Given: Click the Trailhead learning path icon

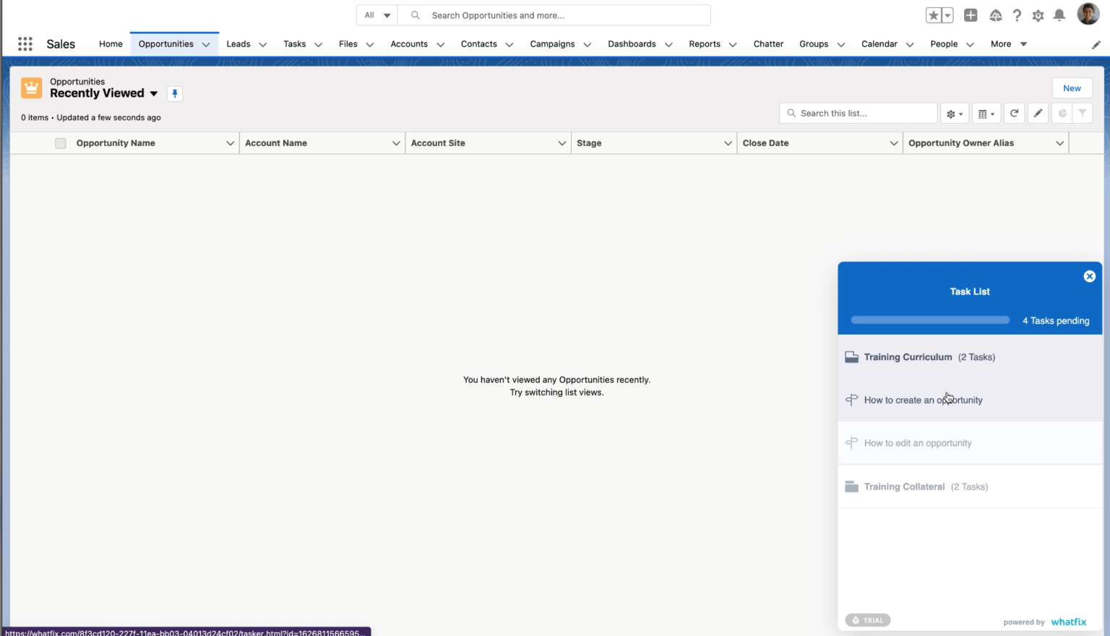Looking at the screenshot, I should 995,14.
